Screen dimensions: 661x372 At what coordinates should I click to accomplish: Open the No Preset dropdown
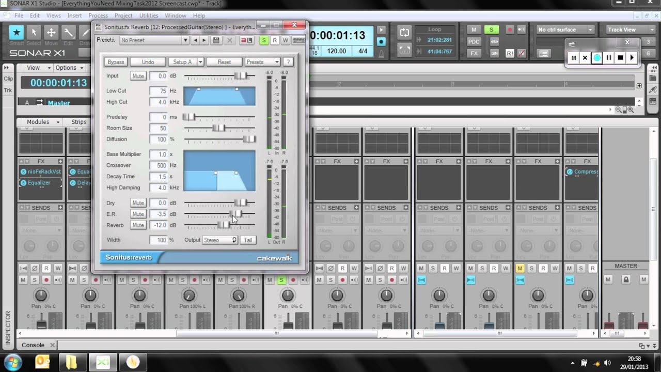(x=154, y=40)
